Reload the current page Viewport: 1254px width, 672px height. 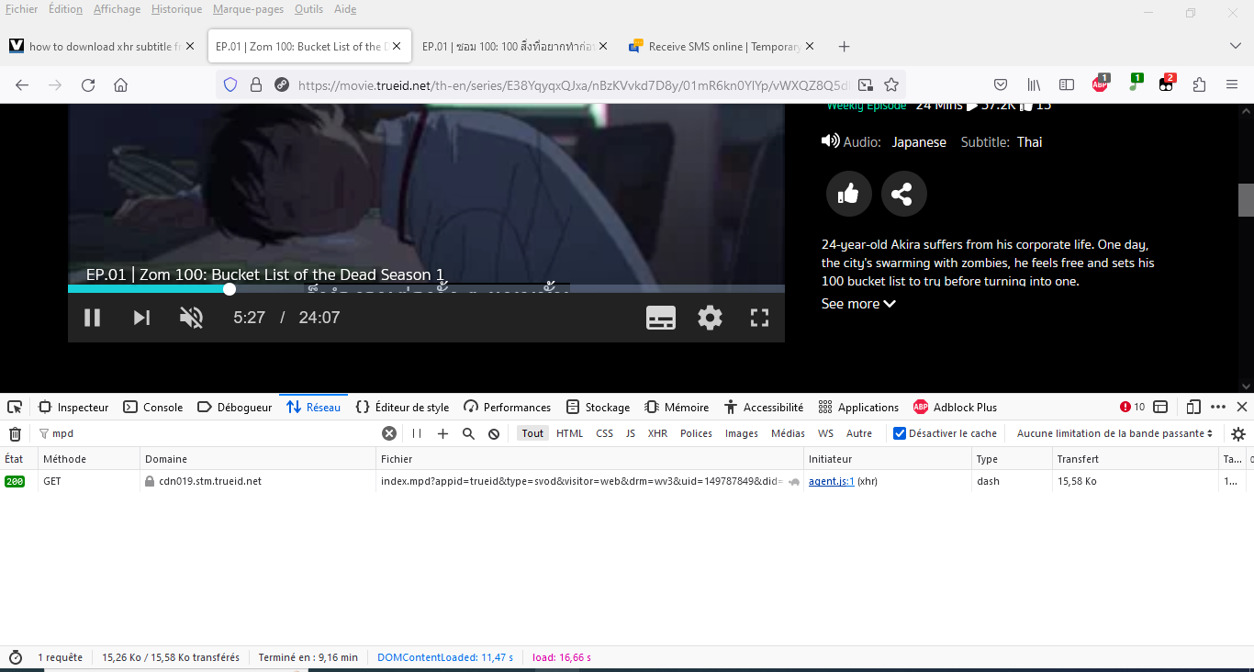coord(88,84)
